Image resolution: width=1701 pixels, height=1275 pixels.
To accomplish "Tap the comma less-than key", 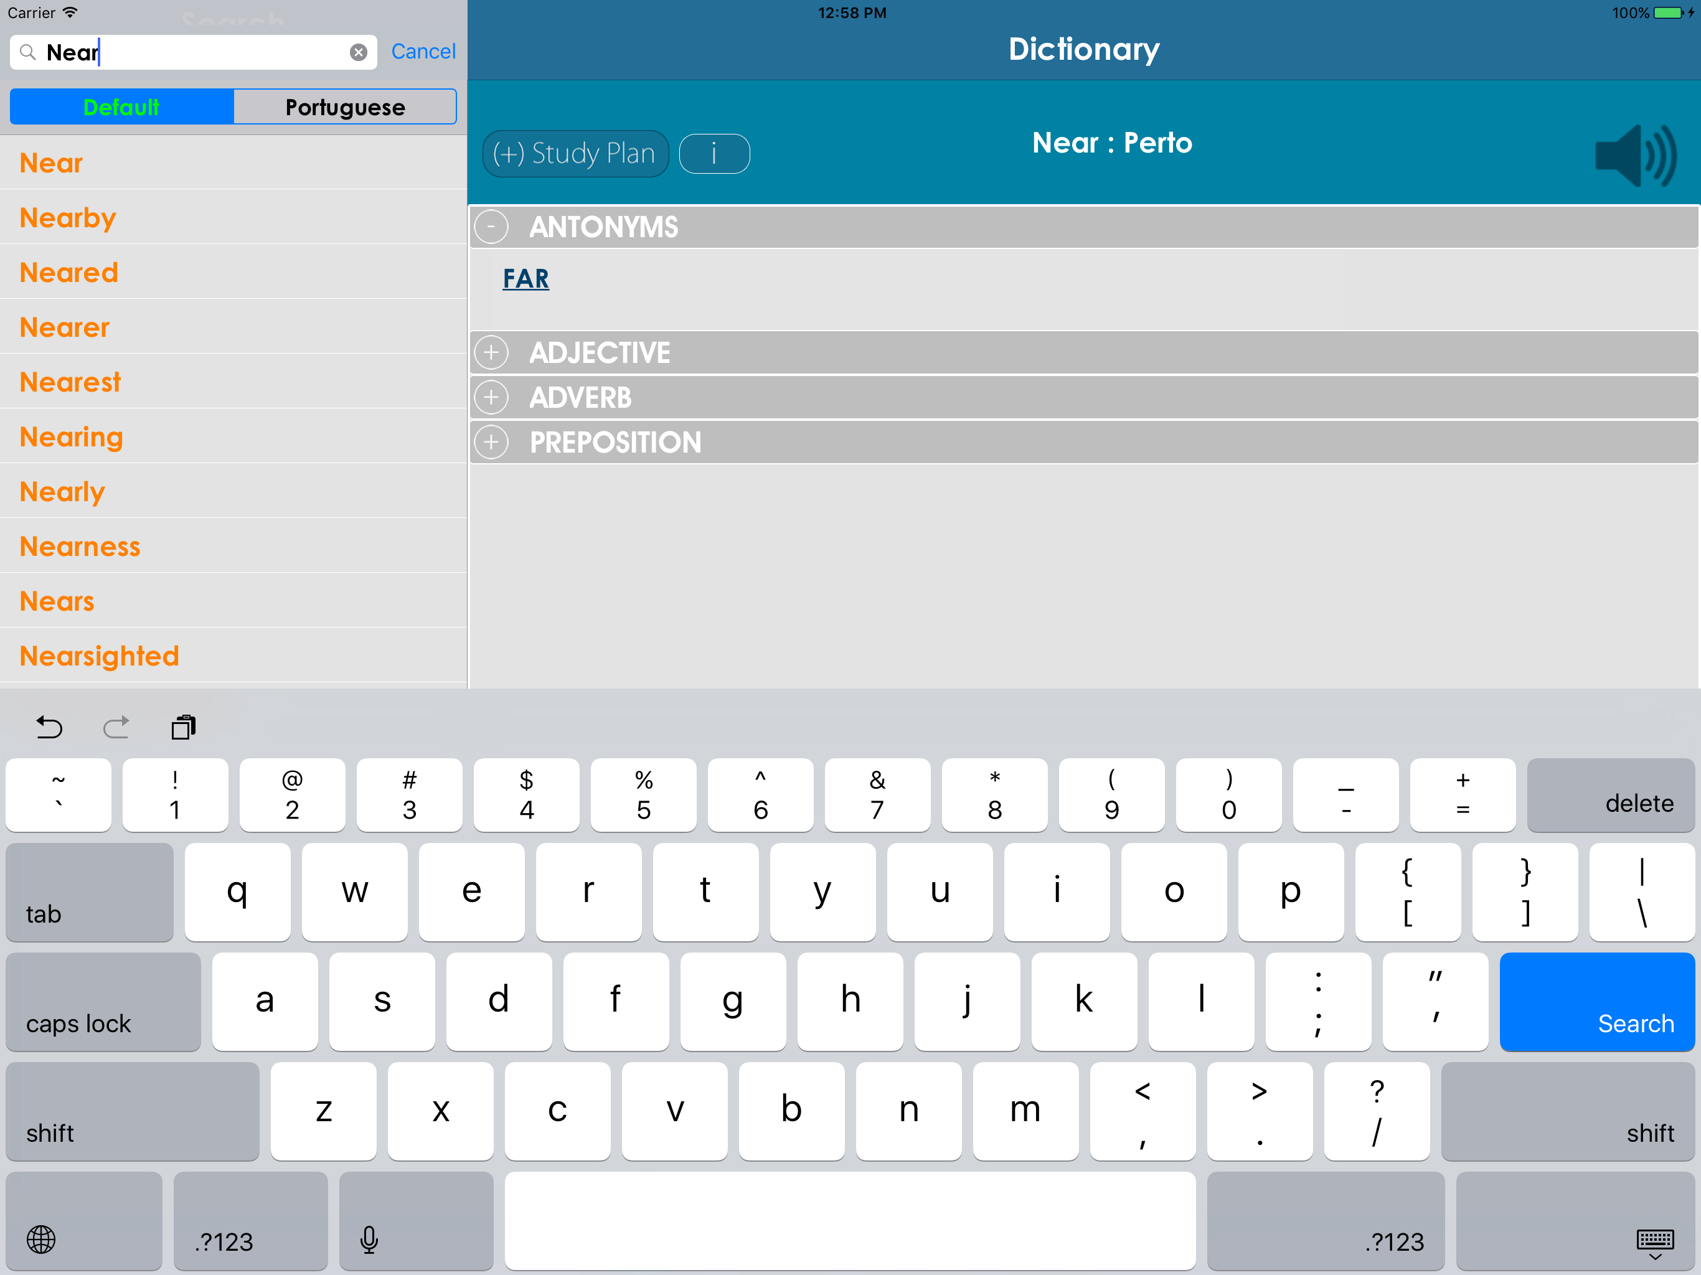I will click(1143, 1111).
